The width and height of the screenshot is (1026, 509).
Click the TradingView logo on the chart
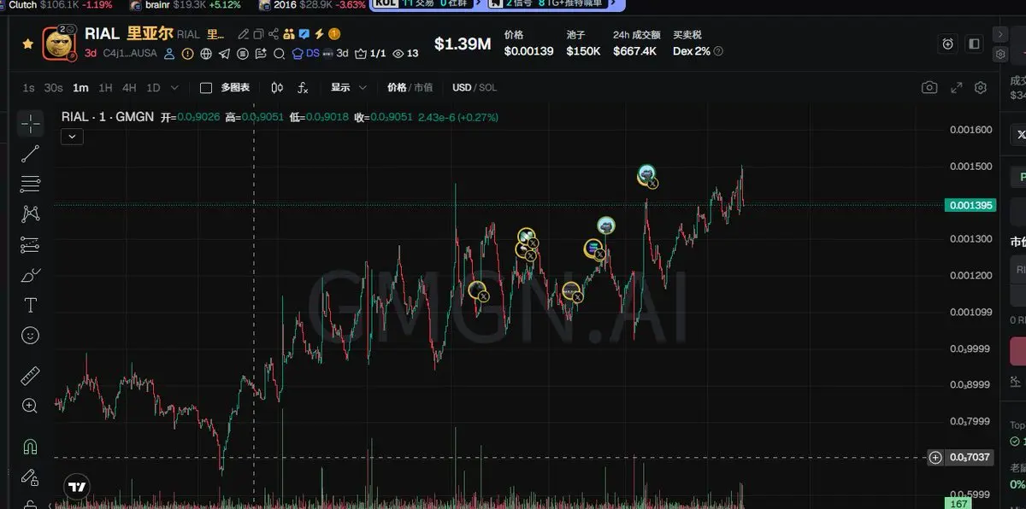pyautogui.click(x=78, y=488)
